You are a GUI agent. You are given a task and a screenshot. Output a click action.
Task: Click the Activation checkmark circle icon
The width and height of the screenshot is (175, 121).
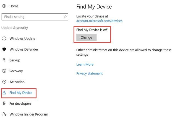[4, 82]
